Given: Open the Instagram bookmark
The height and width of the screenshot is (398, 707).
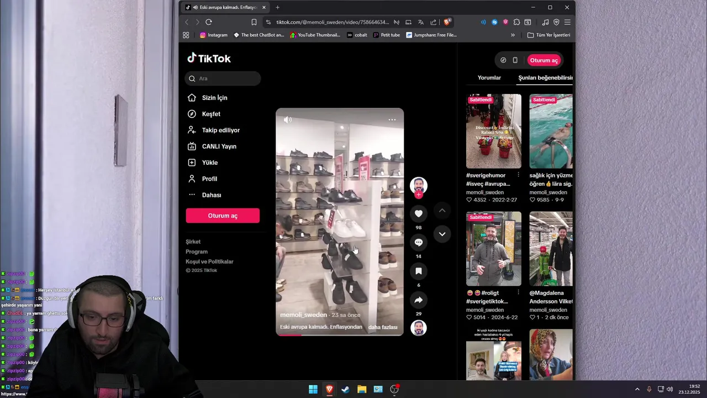Looking at the screenshot, I should click(x=213, y=35).
